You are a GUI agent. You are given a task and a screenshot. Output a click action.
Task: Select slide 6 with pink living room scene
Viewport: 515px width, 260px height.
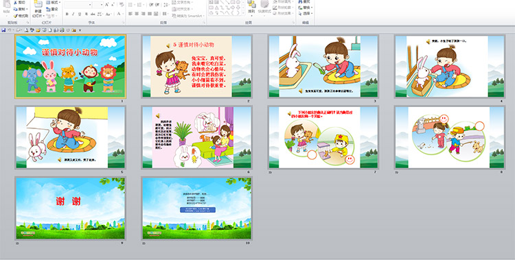(x=197, y=137)
